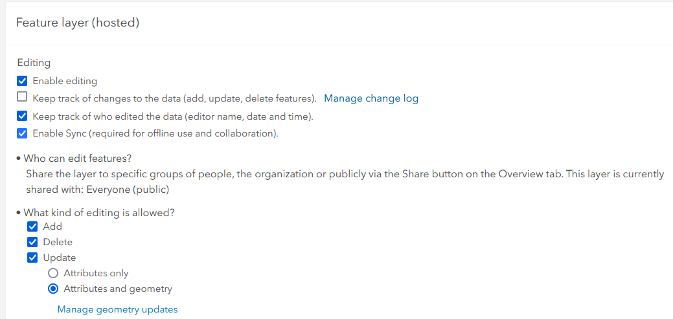Enable keeping track of data changes
Viewport: 673px width, 319px height.
click(22, 98)
